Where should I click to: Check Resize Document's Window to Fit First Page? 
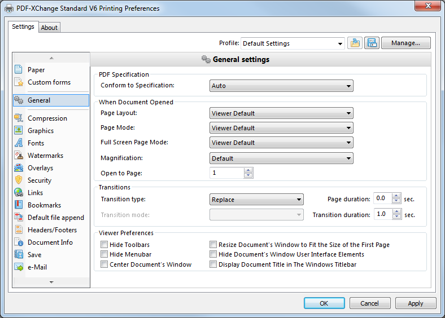tap(213, 244)
